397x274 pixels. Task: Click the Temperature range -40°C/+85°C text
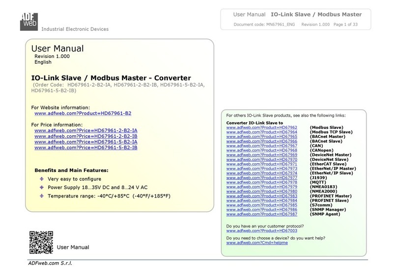(x=109, y=196)
